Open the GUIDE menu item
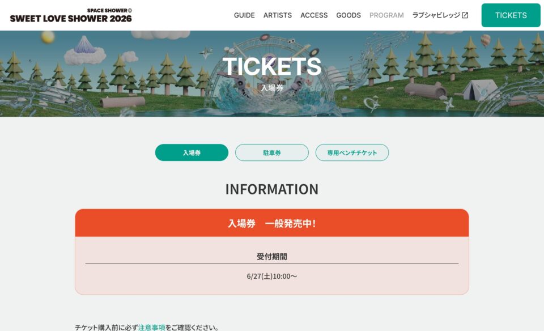This screenshot has height=331, width=544. (x=244, y=15)
